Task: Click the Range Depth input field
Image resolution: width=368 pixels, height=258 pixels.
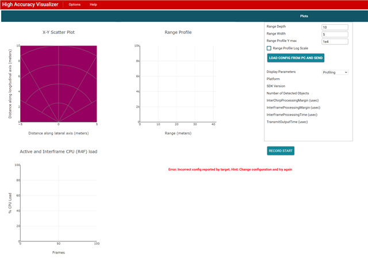Action: (335, 27)
